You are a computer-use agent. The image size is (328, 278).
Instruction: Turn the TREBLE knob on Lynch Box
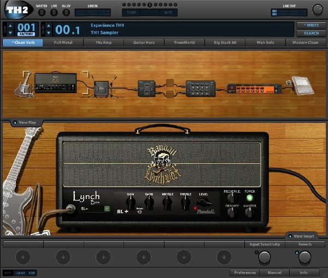(x=185, y=202)
